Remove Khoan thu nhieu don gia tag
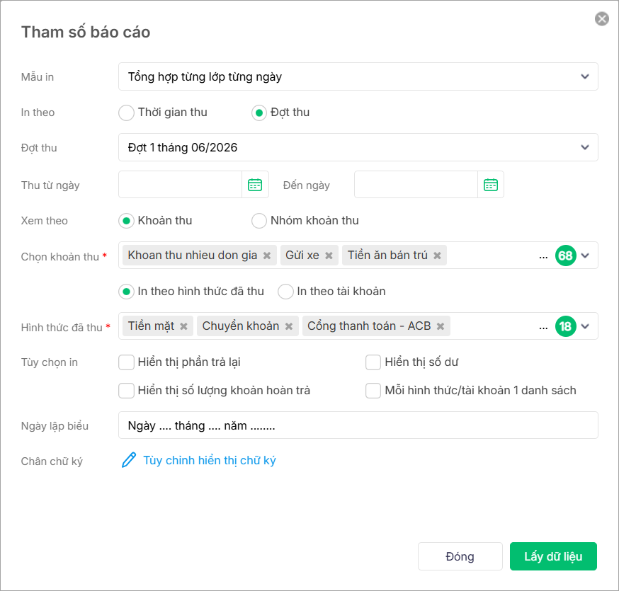The width and height of the screenshot is (619, 591). (267, 256)
